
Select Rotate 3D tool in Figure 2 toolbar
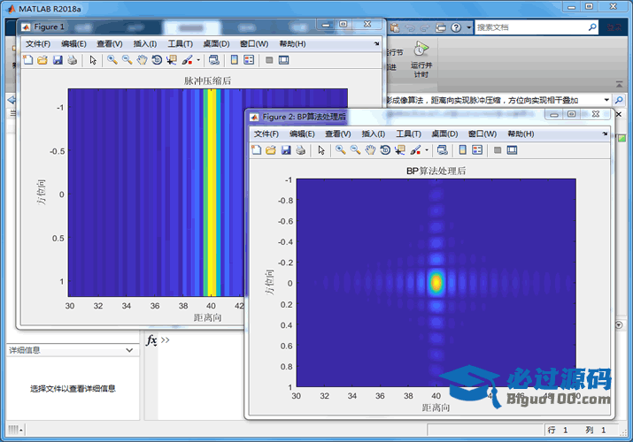pyautogui.click(x=385, y=150)
